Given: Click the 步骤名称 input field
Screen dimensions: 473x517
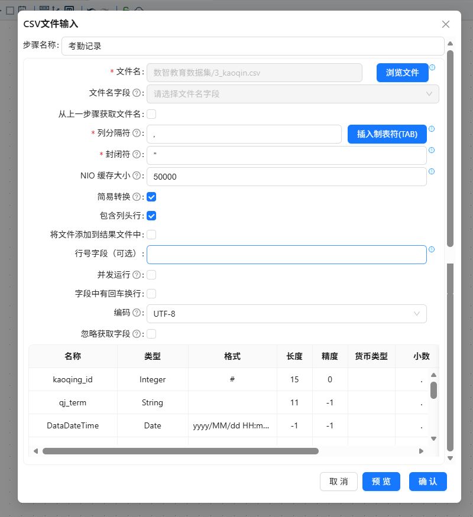Looking at the screenshot, I should tap(252, 46).
